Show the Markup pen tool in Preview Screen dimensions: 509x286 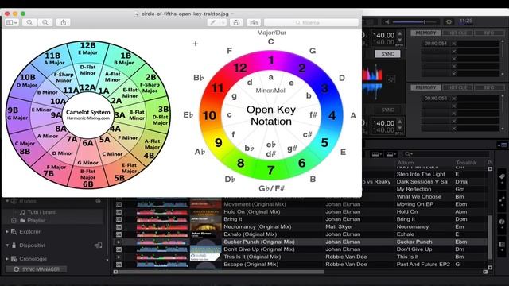[x=213, y=23]
